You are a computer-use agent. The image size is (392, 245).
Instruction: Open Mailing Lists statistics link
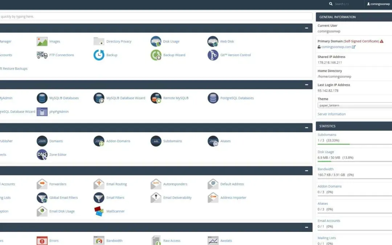[x=327, y=238]
